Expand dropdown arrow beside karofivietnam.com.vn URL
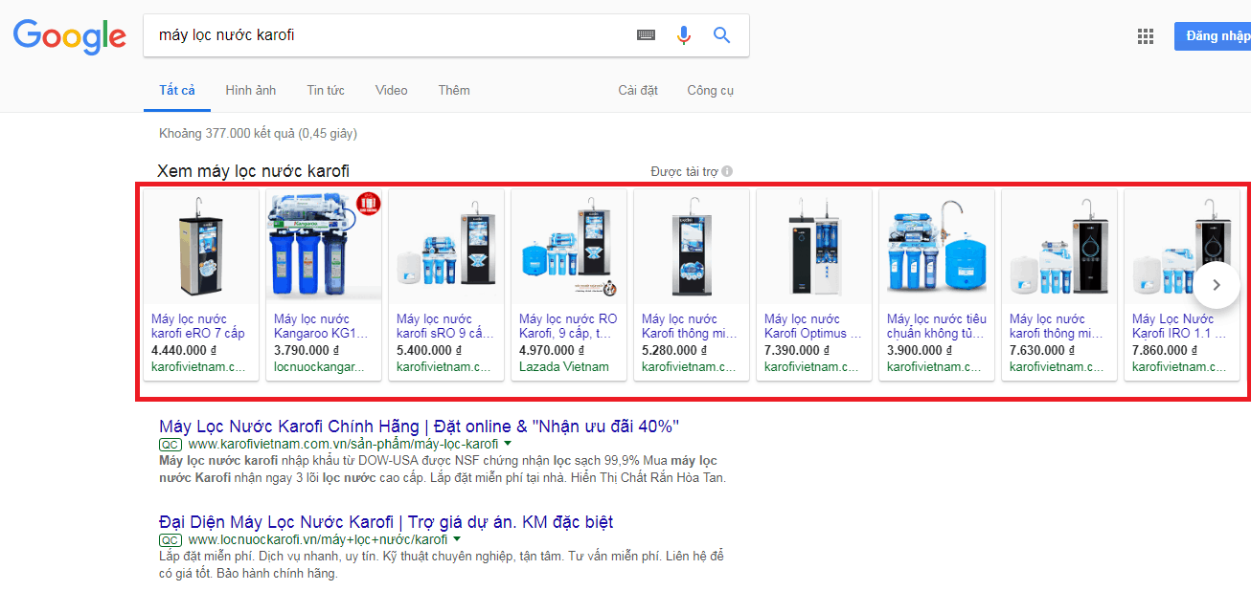 [508, 444]
